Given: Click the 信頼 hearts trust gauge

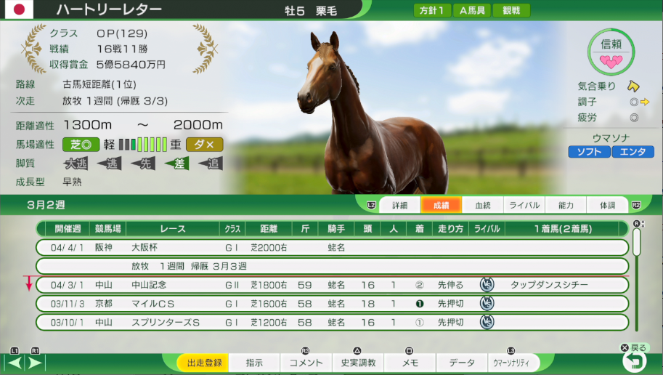Looking at the screenshot, I should pyautogui.click(x=611, y=52).
